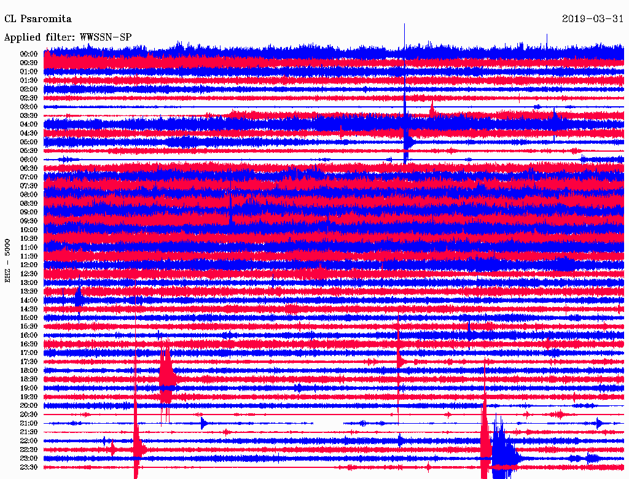The height and width of the screenshot is (479, 629).
Task: Click the EHZ - 5000 axis label
Action: [8, 260]
